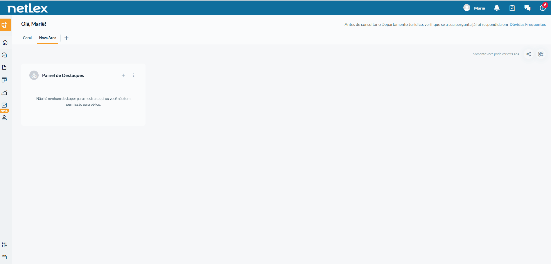551x264 pixels.
Task: Open the clipboard checklist icon in header
Action: [x=512, y=8]
